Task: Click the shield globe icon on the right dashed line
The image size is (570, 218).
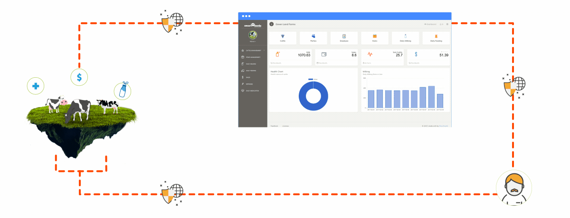Action: (514, 86)
